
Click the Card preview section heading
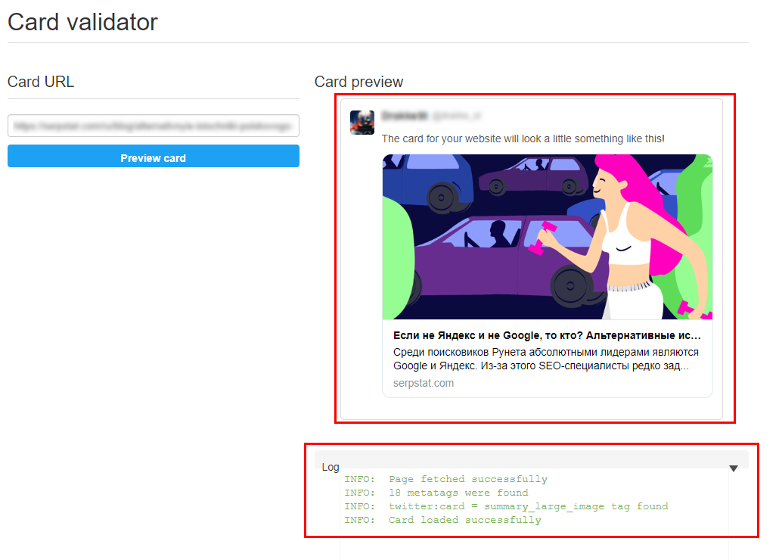tap(358, 82)
